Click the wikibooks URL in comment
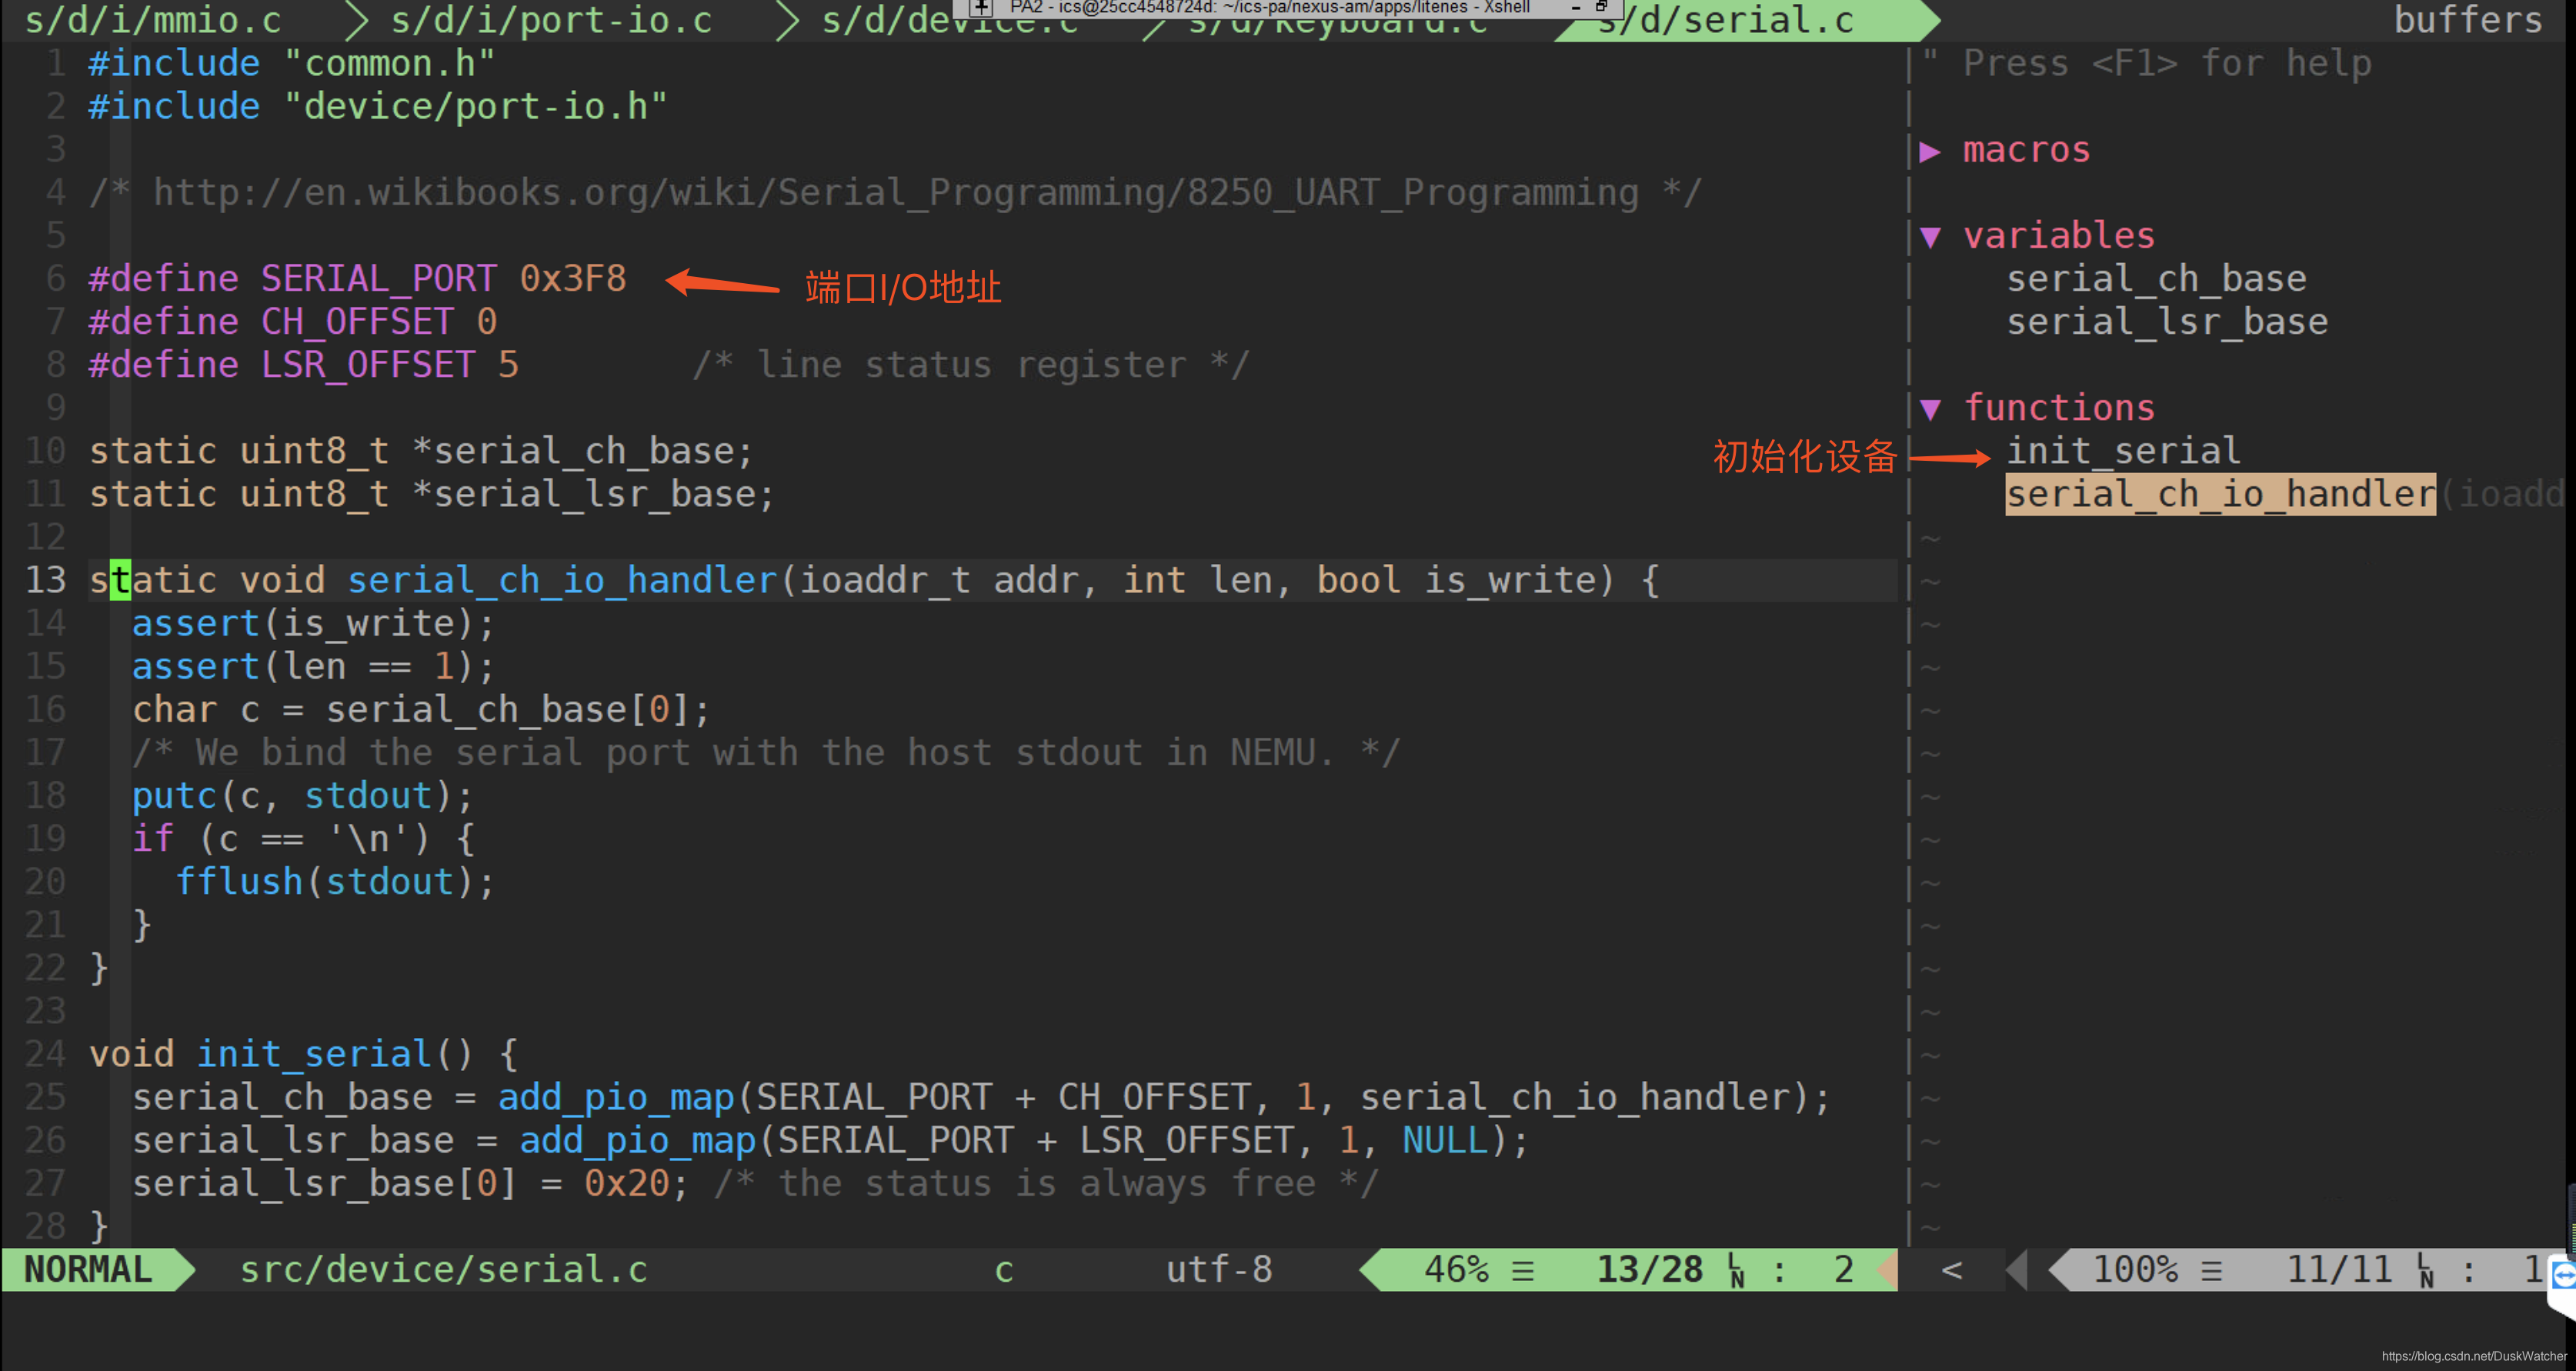Image resolution: width=2576 pixels, height=1371 pixels. click(x=895, y=192)
